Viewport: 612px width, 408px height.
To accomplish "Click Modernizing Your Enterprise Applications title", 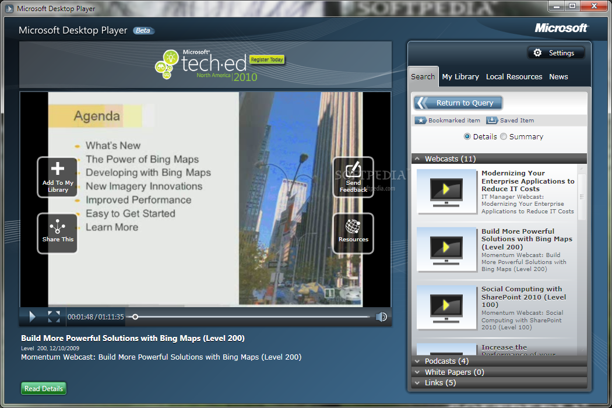I will [x=527, y=181].
